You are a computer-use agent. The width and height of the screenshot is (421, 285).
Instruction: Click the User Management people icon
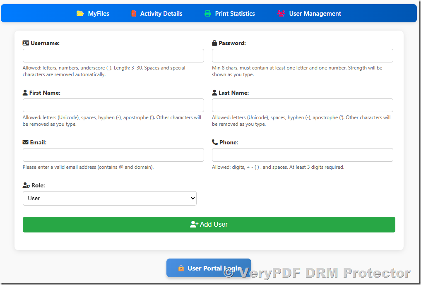pyautogui.click(x=281, y=14)
